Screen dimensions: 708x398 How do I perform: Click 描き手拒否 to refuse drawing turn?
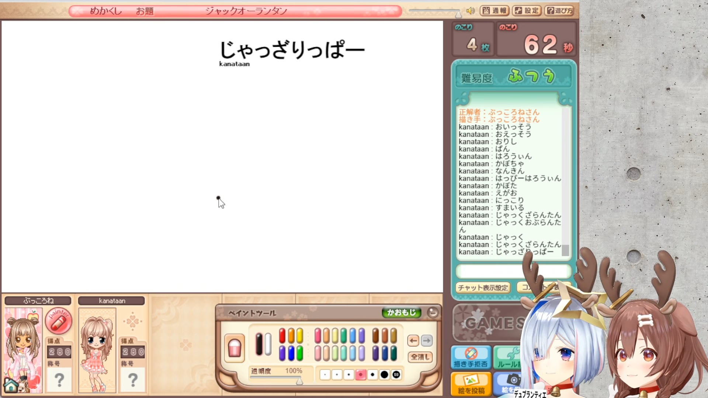tap(471, 357)
